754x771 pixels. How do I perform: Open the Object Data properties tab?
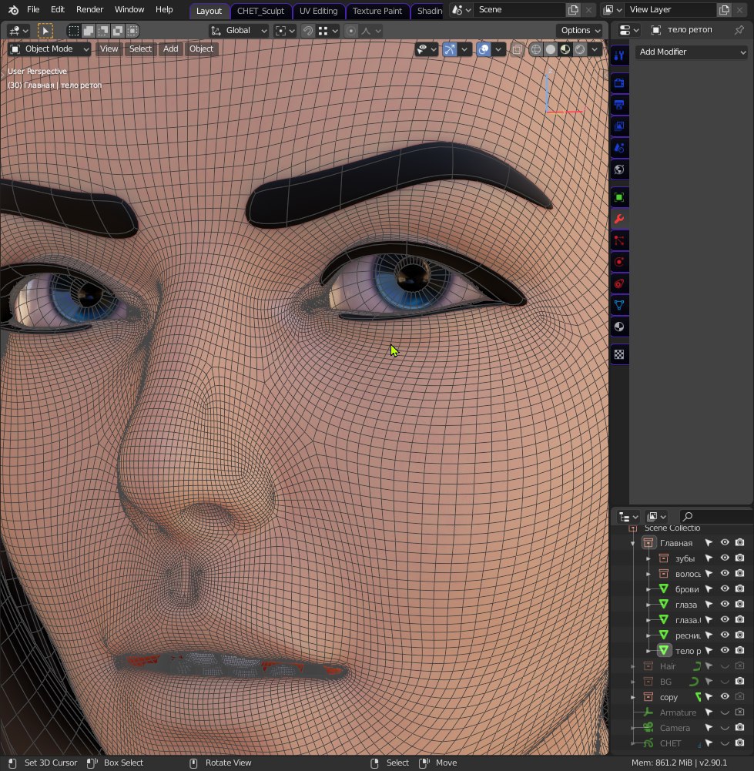[x=619, y=305]
